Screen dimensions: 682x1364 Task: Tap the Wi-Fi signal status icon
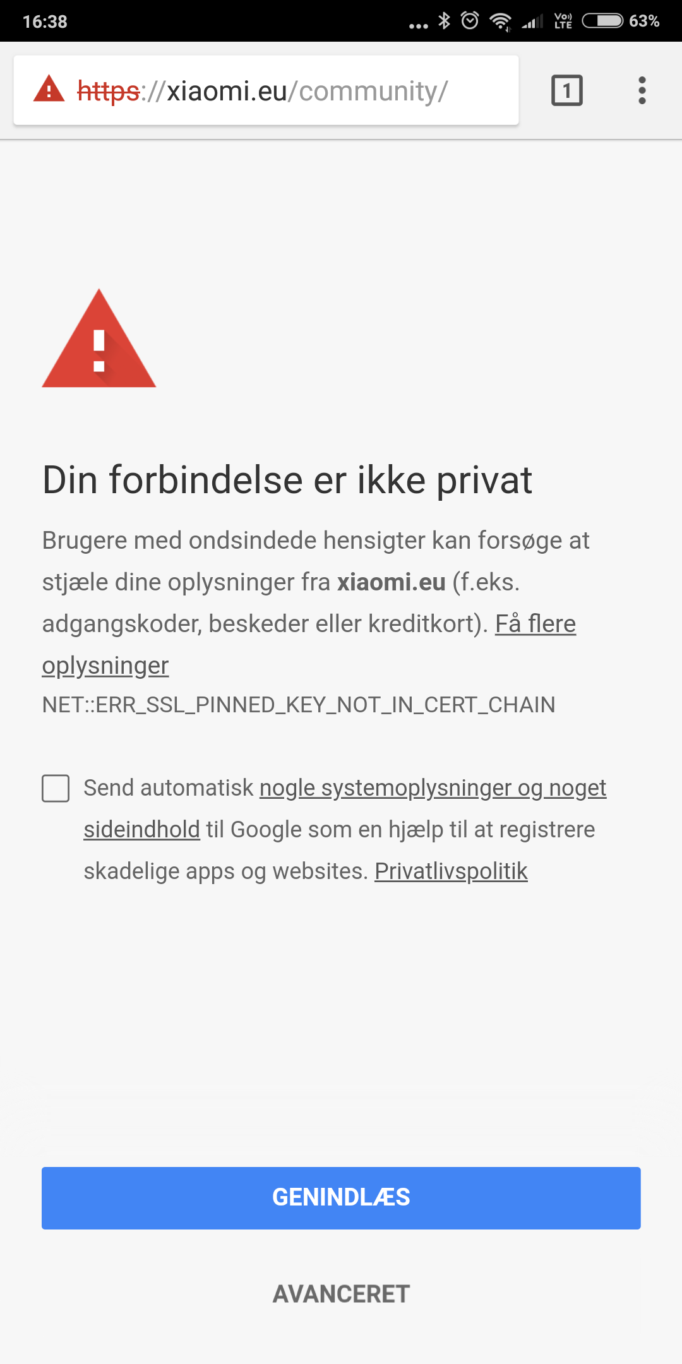(x=501, y=21)
